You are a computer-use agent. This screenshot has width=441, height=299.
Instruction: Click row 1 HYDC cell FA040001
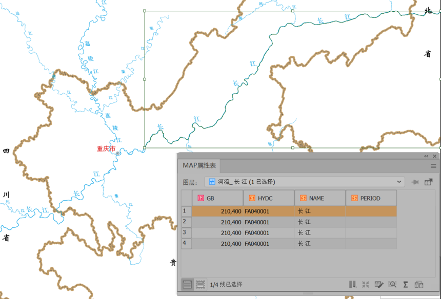[269, 211]
